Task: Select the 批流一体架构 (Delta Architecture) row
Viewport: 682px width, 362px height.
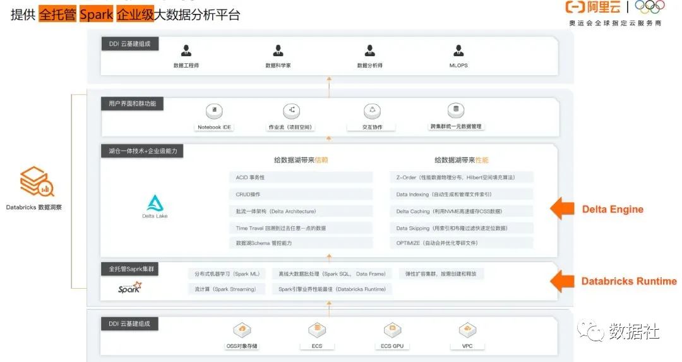Action: [x=301, y=212]
